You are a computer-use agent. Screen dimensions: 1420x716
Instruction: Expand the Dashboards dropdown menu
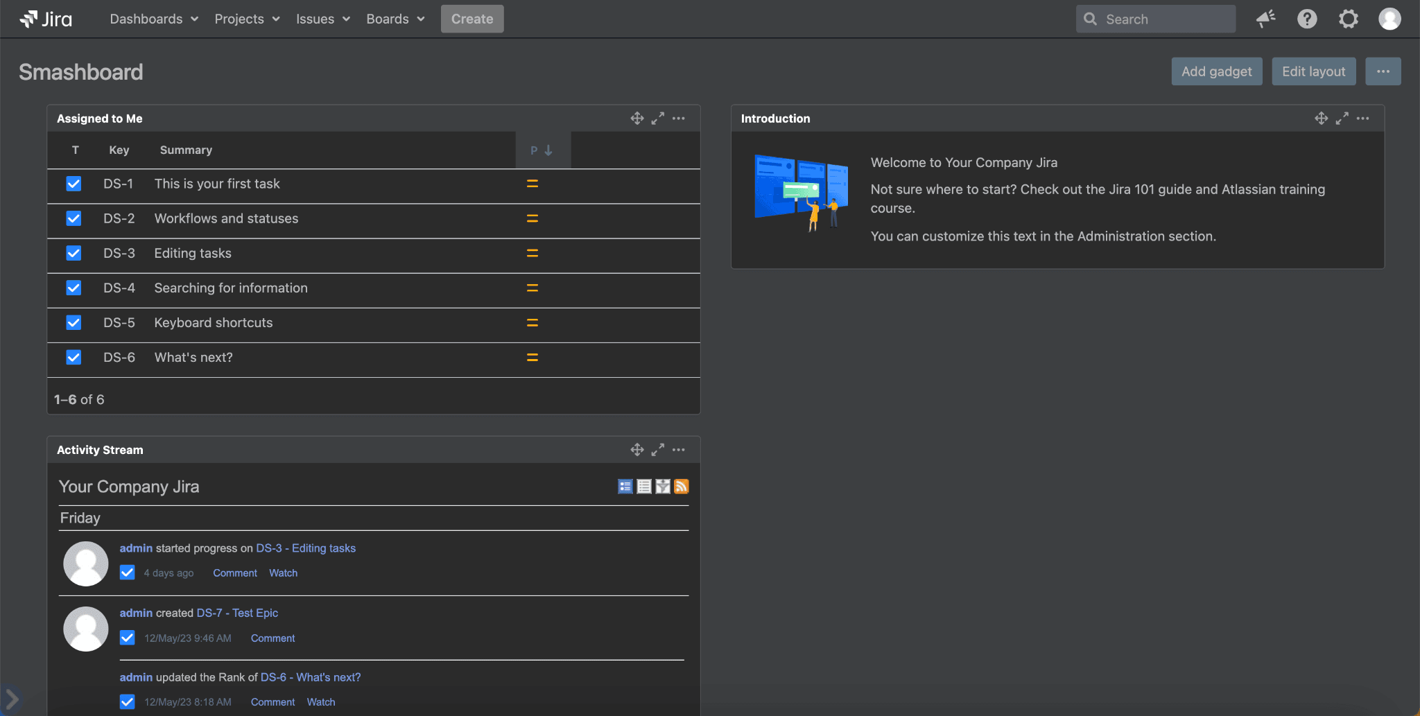pyautogui.click(x=154, y=19)
